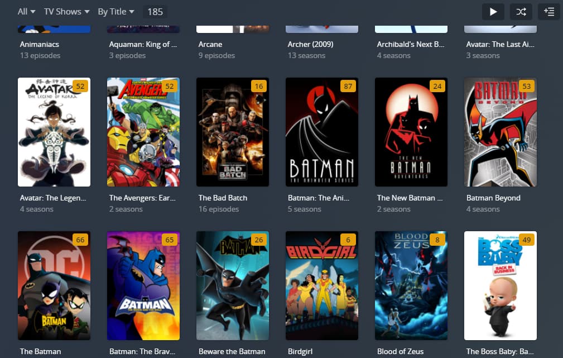Click the Birdgirl title text
Image resolution: width=563 pixels, height=358 pixels.
click(x=300, y=351)
